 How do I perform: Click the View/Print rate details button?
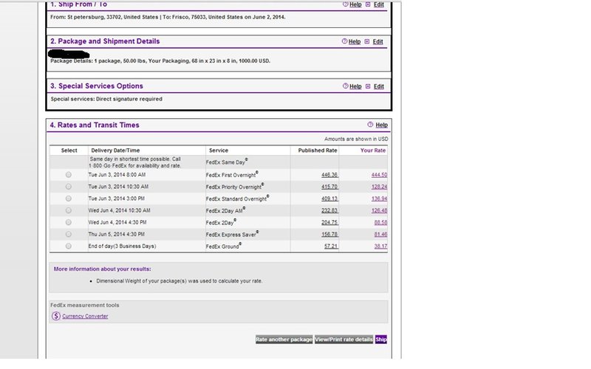tap(344, 339)
